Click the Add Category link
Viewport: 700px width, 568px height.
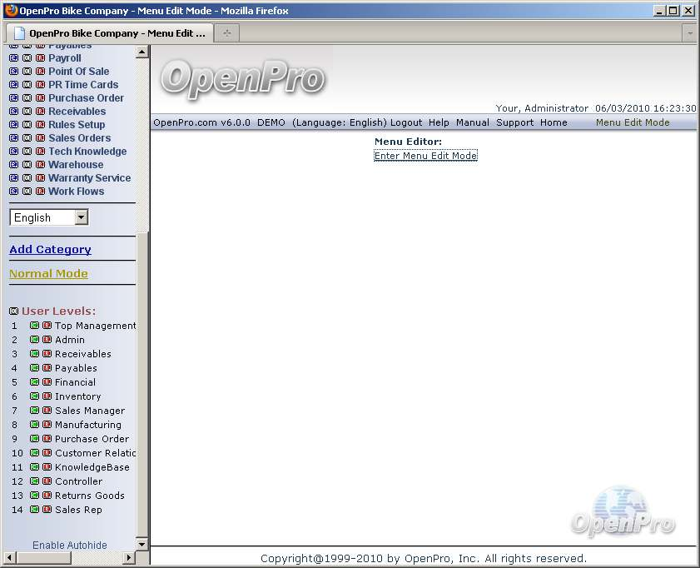tap(50, 249)
